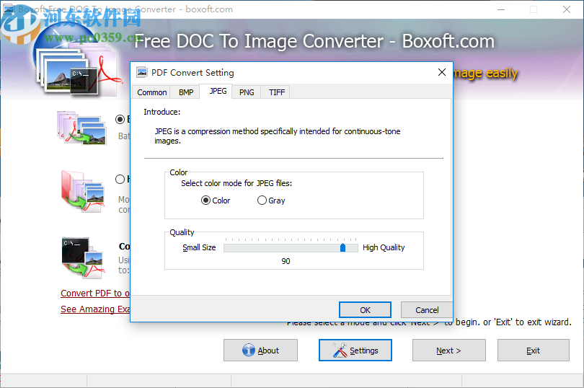The image size is (584, 388).
Task: Choose the Color radio option for JPEG
Action: (x=216, y=200)
